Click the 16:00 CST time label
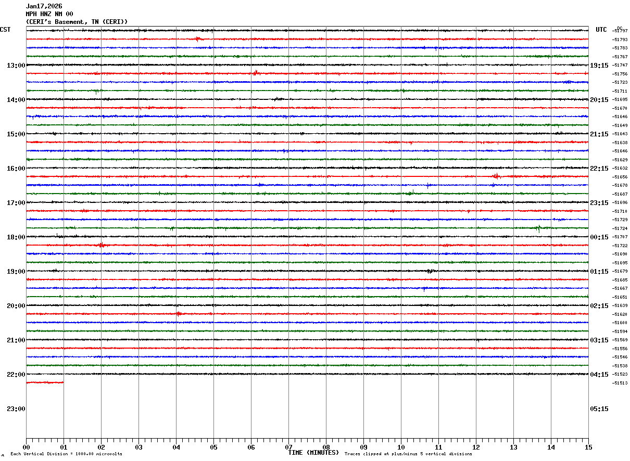 pyautogui.click(x=16, y=169)
